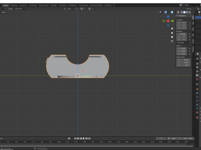Open the Particles properties tab icon
201x150 pixels.
(197, 97)
